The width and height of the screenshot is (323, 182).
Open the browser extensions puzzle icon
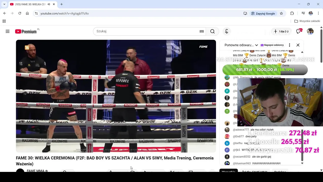[292, 13]
